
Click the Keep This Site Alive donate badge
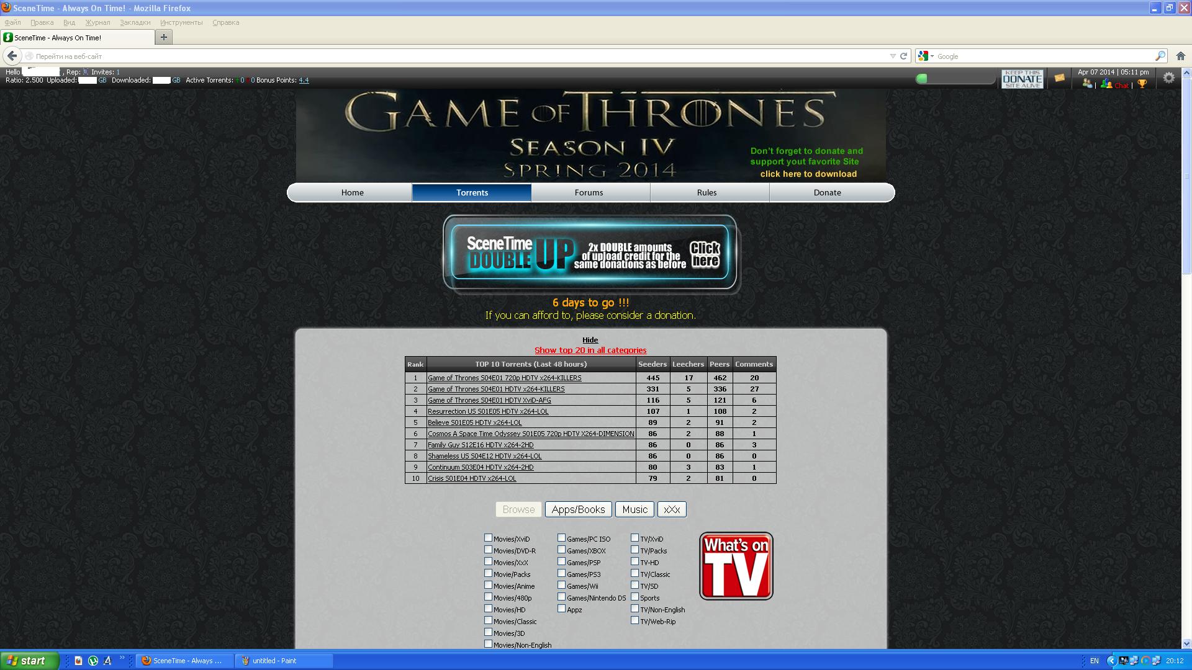(1022, 79)
